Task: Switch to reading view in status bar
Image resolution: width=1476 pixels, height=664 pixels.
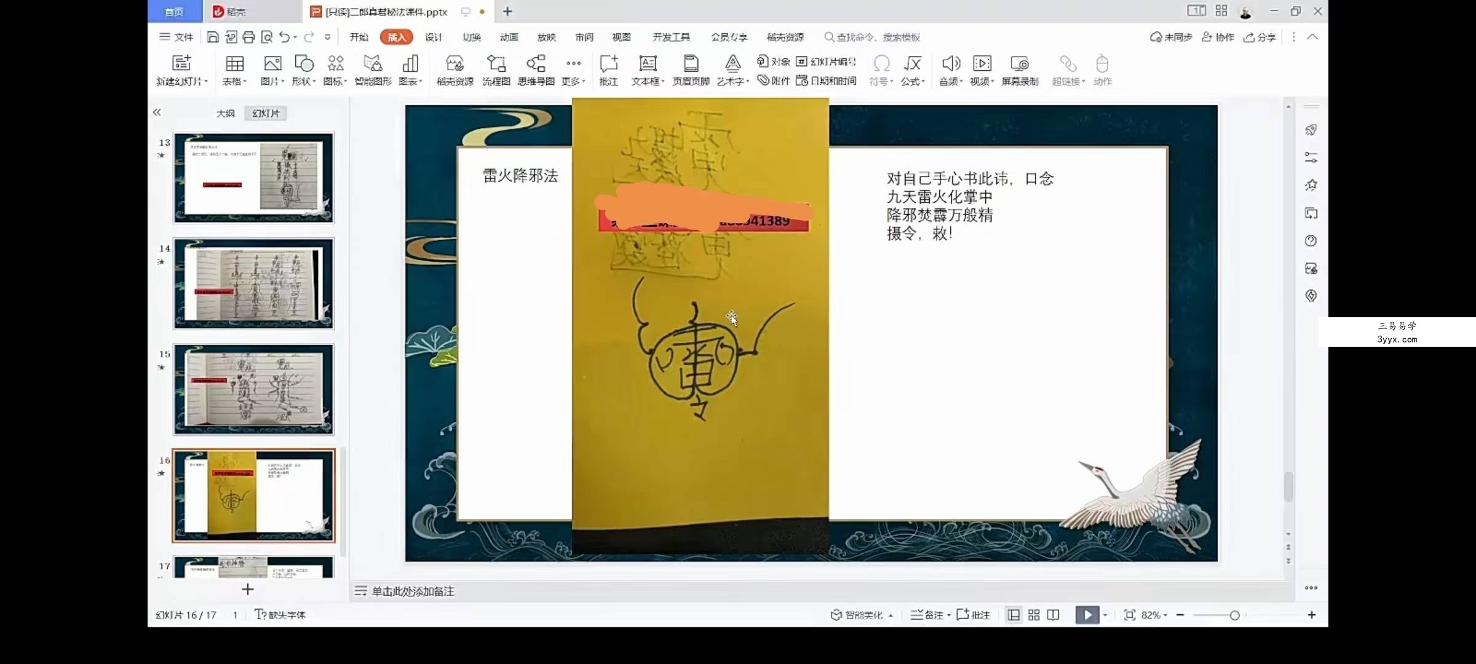Action: (x=1053, y=615)
